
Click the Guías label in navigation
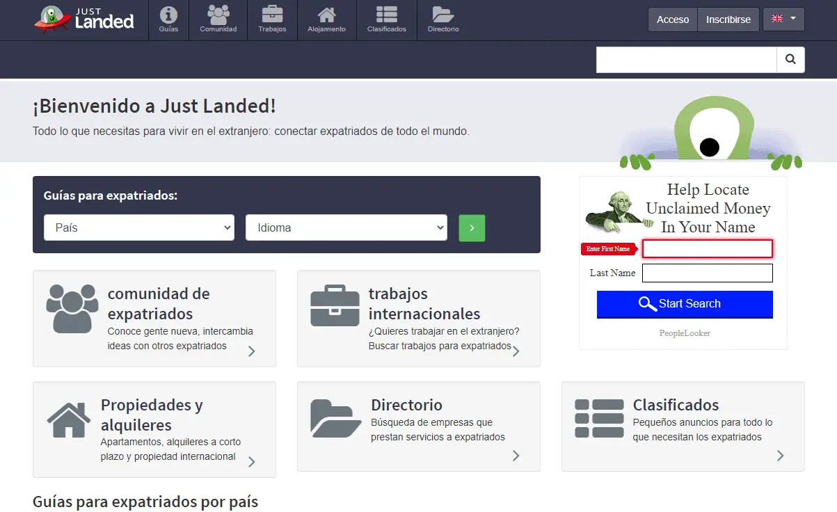(x=168, y=29)
